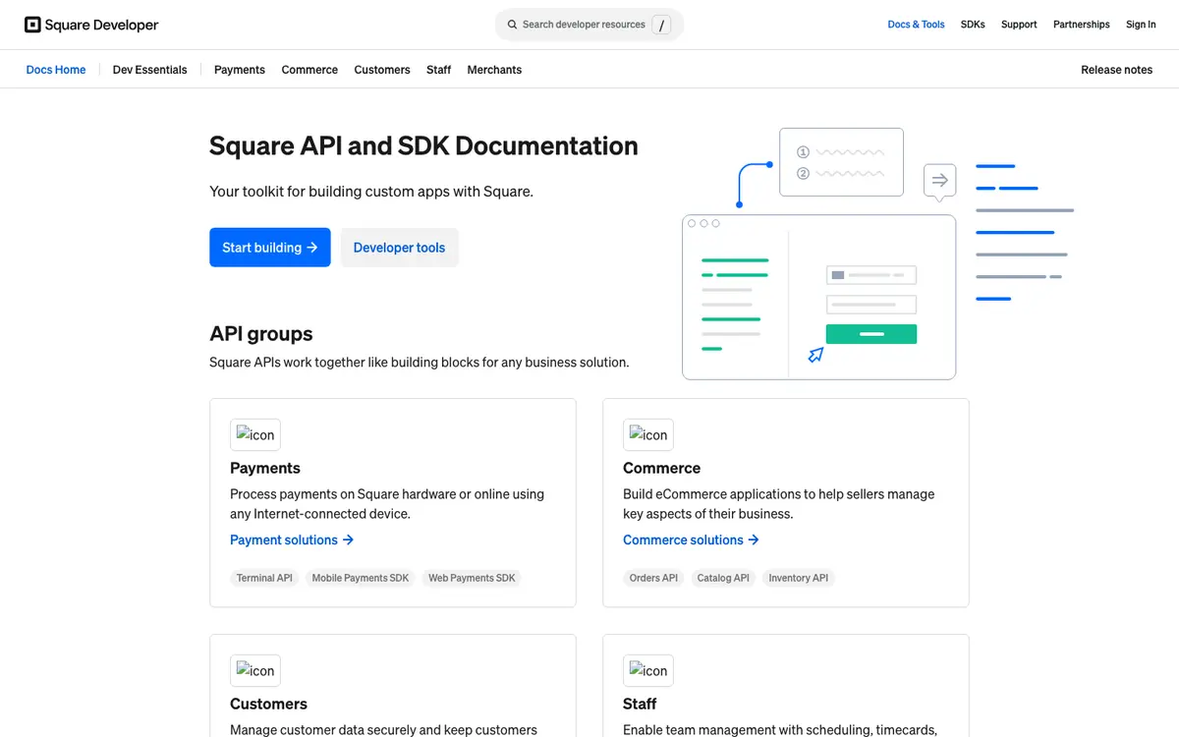Open the Orders API tag

pyautogui.click(x=653, y=578)
